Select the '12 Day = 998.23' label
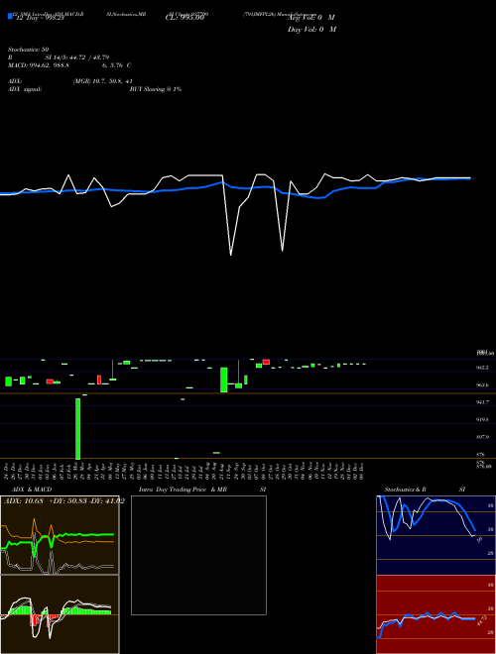This screenshot has height=654, width=496. tap(40, 18)
